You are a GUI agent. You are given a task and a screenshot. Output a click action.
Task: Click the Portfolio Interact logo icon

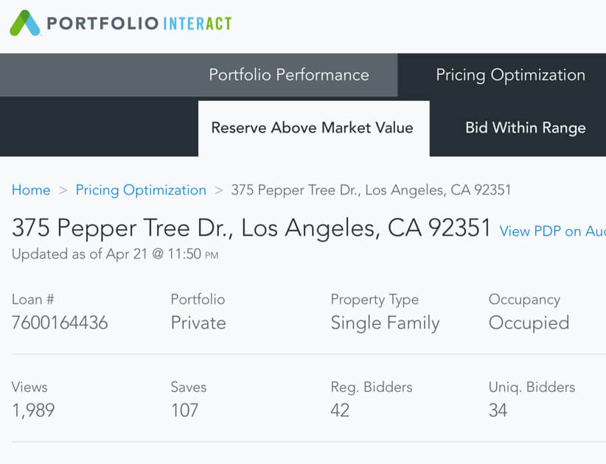pyautogui.click(x=25, y=24)
